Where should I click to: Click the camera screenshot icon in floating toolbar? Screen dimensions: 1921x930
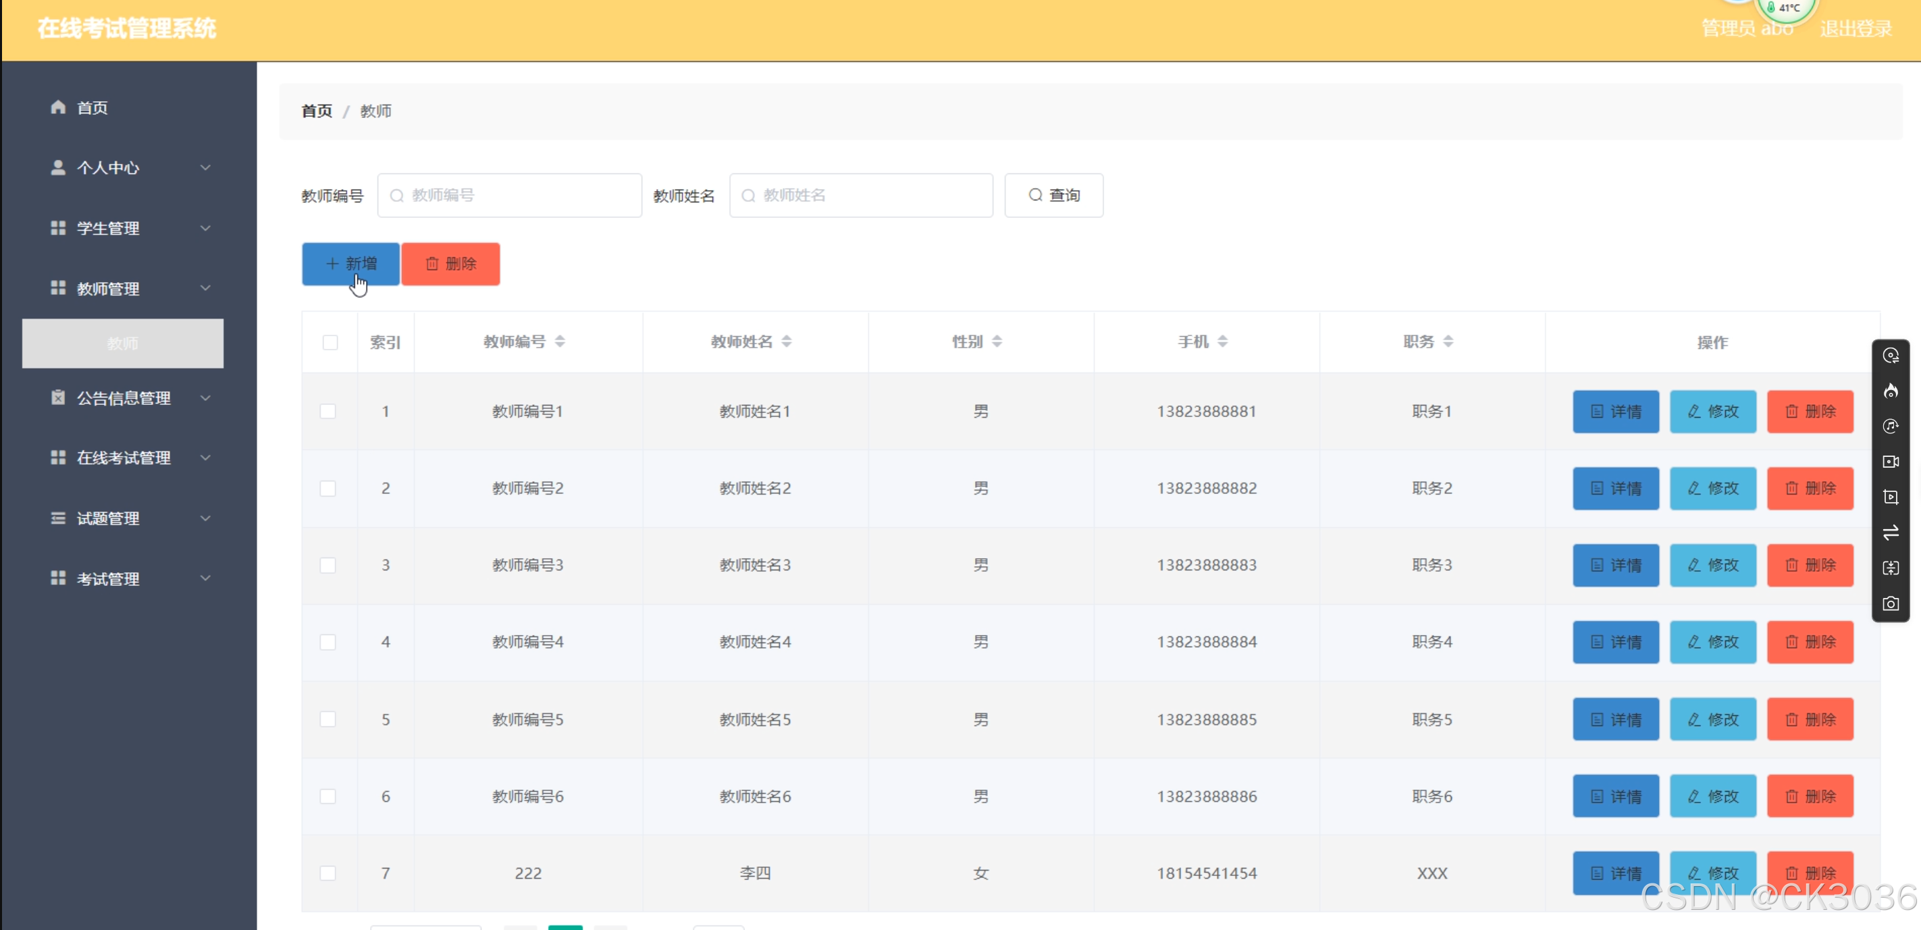tap(1891, 603)
